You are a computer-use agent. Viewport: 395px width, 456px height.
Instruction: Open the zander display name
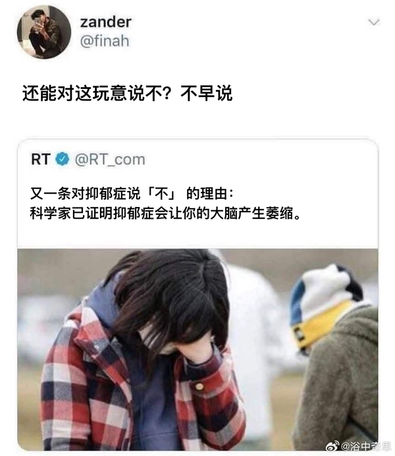[106, 22]
